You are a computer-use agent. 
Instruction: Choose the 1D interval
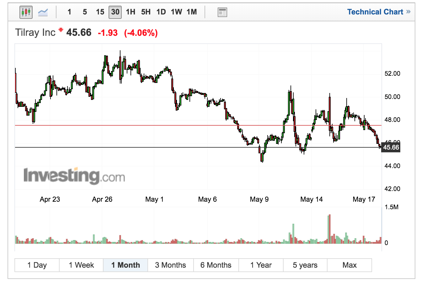coord(161,12)
